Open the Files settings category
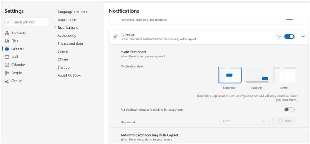Image resolution: width=310 pixels, height=144 pixels. [14, 41]
